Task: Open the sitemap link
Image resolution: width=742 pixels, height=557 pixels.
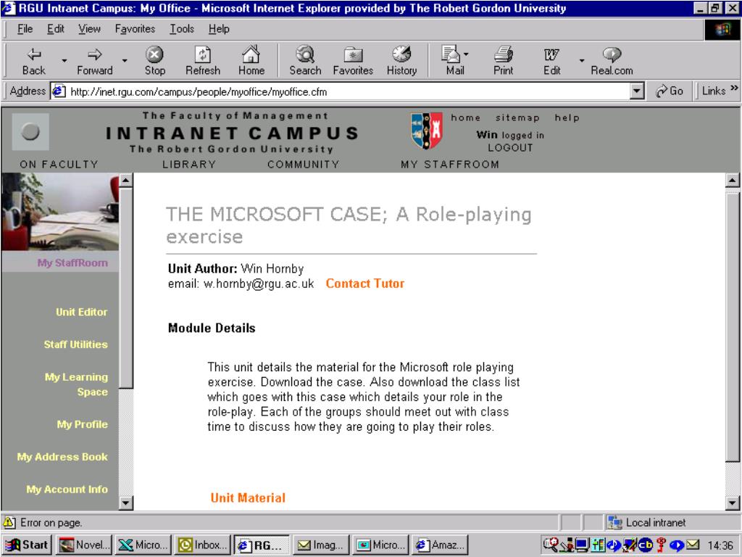Action: coord(517,118)
